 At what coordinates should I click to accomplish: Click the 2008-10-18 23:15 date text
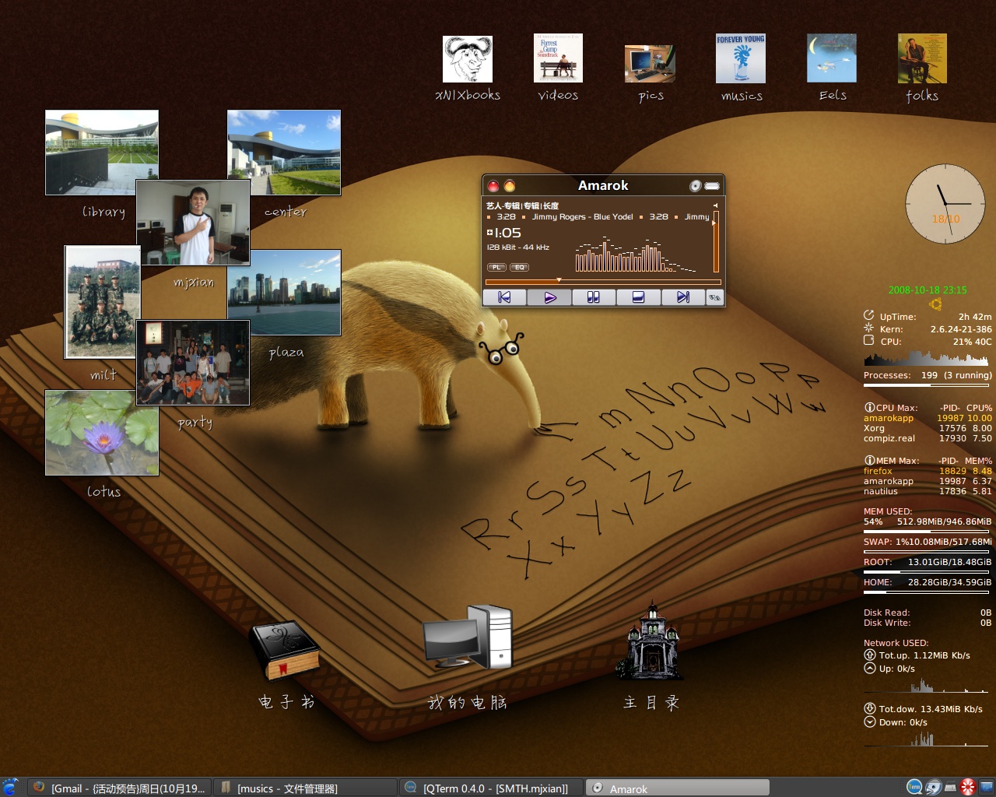pyautogui.click(x=928, y=290)
